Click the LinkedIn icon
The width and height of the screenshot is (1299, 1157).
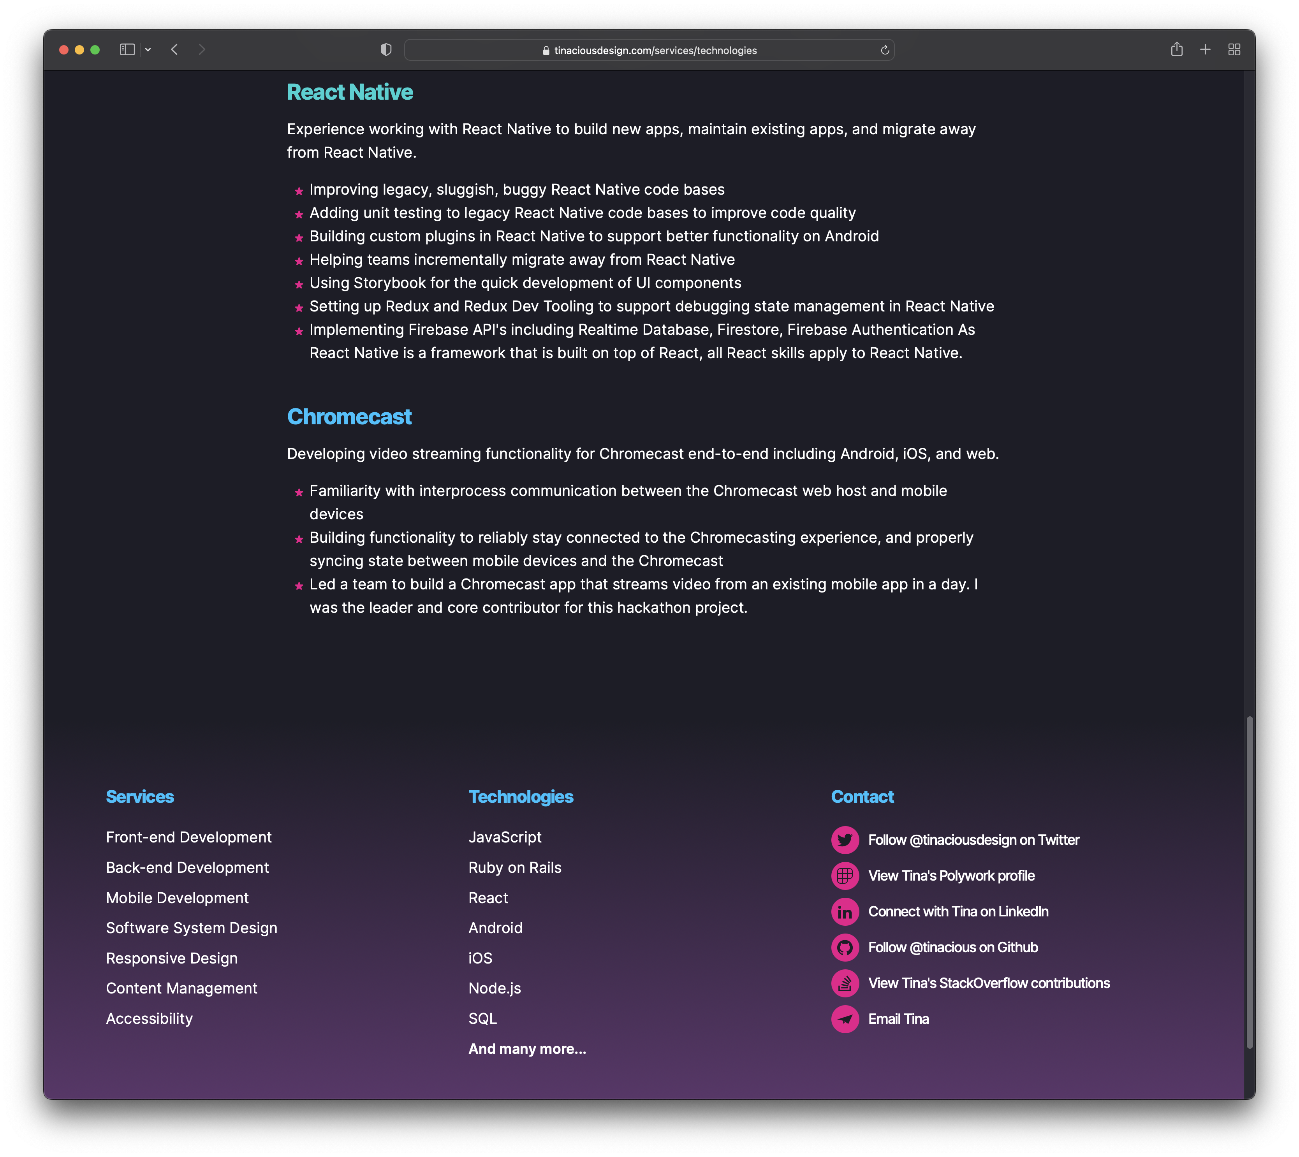point(845,912)
